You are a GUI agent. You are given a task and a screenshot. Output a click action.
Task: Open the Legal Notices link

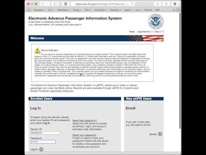143,31
